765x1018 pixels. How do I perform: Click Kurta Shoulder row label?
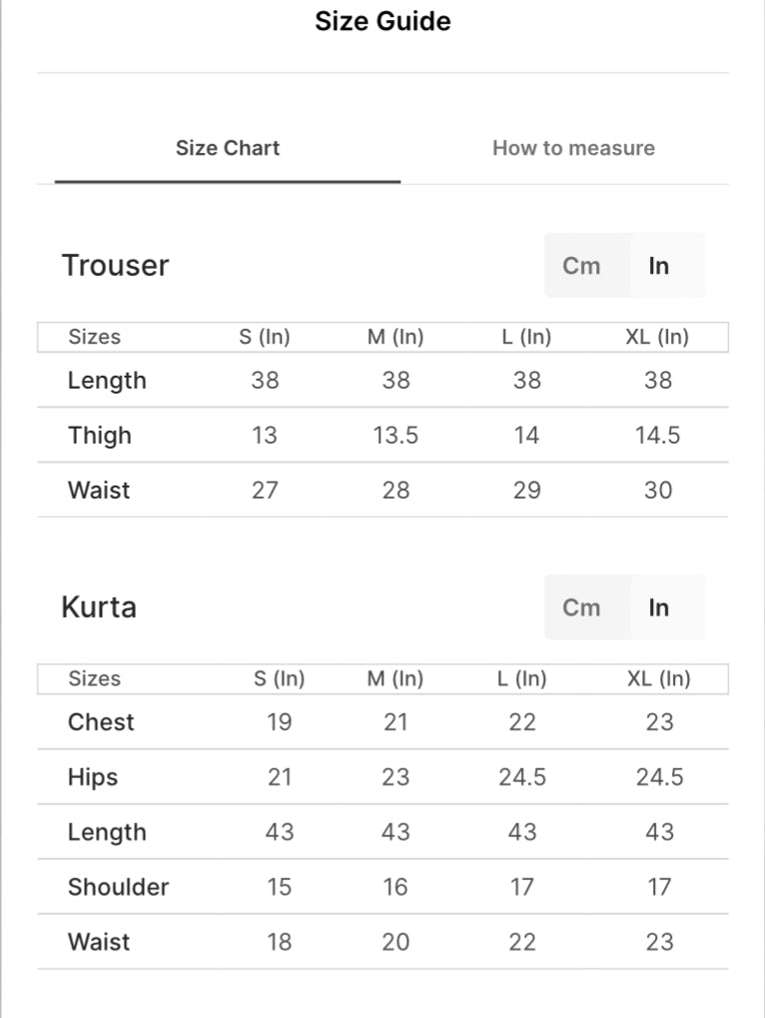118,887
